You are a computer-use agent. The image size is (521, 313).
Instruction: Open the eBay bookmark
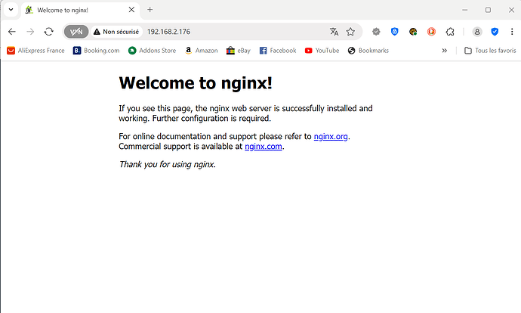coord(239,51)
